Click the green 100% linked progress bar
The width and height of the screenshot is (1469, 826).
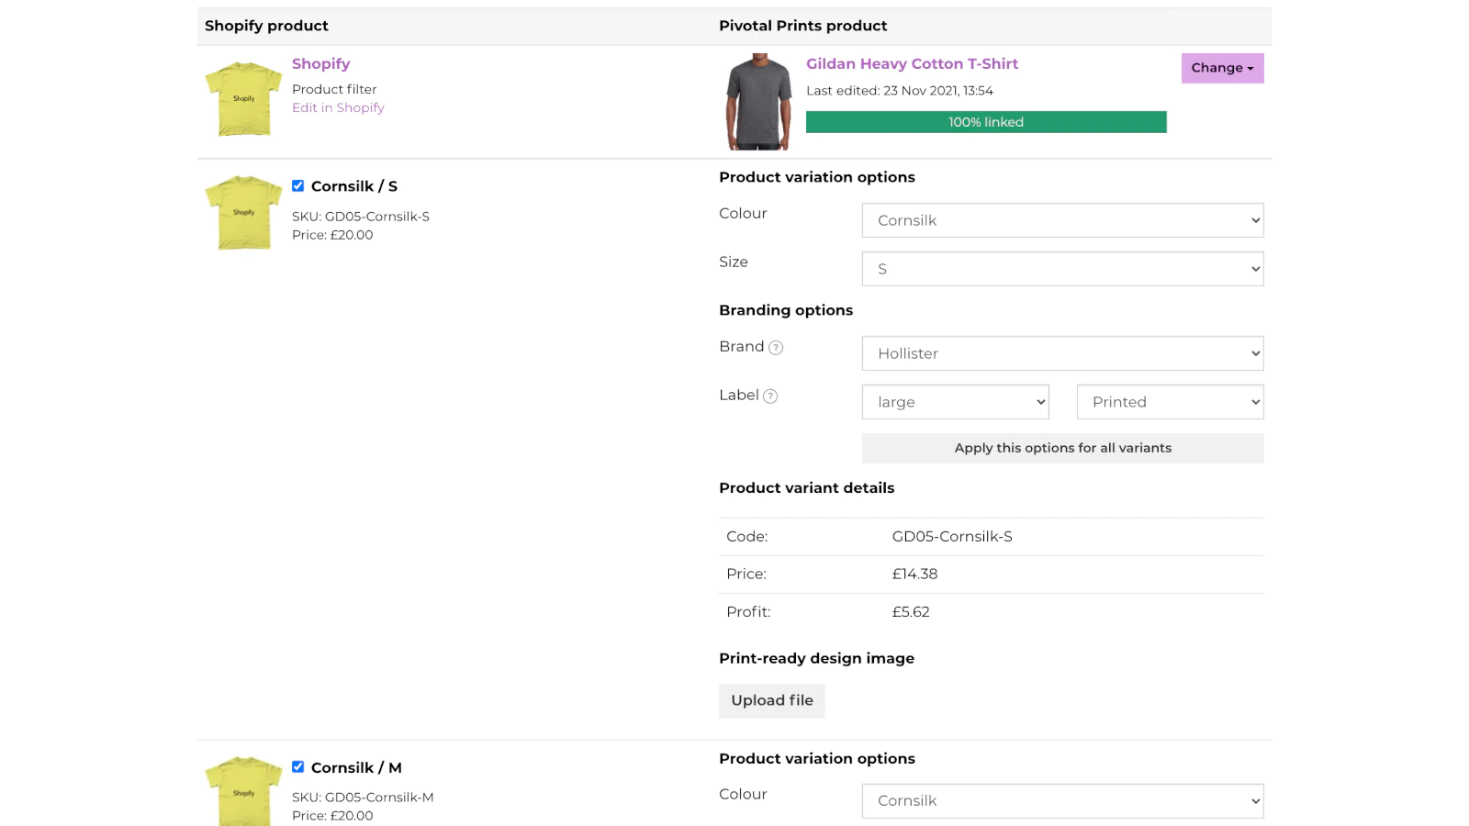(986, 122)
